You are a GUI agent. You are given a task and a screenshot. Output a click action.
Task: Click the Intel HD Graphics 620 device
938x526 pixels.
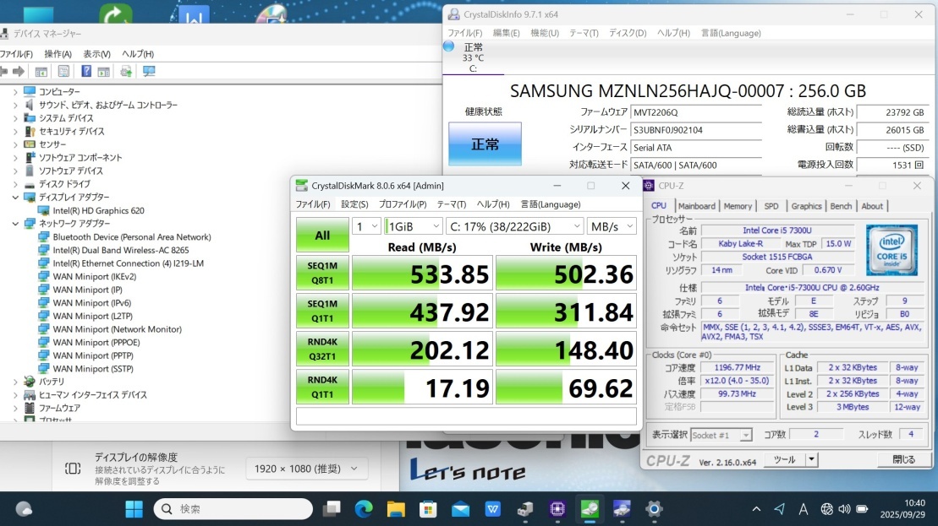(x=98, y=210)
